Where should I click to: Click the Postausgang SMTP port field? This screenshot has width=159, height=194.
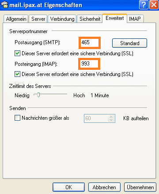point(90,43)
